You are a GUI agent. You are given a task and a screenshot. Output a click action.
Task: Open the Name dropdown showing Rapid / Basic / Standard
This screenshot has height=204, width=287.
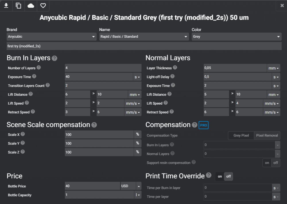(144, 37)
